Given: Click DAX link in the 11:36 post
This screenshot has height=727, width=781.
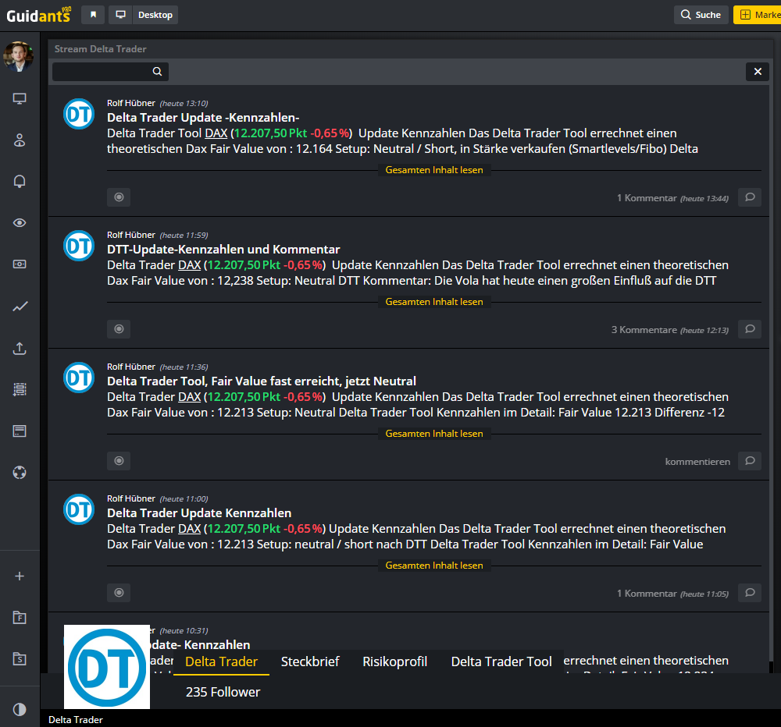Looking at the screenshot, I should (x=190, y=397).
